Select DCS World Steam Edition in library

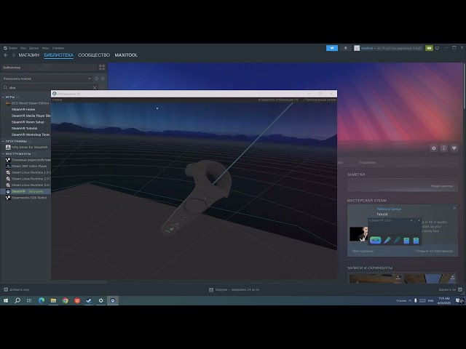pos(30,103)
